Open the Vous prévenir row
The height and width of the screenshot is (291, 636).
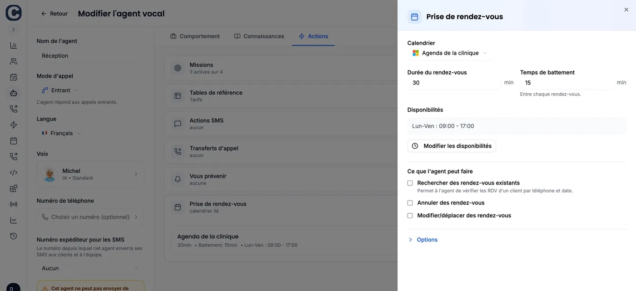click(x=281, y=179)
